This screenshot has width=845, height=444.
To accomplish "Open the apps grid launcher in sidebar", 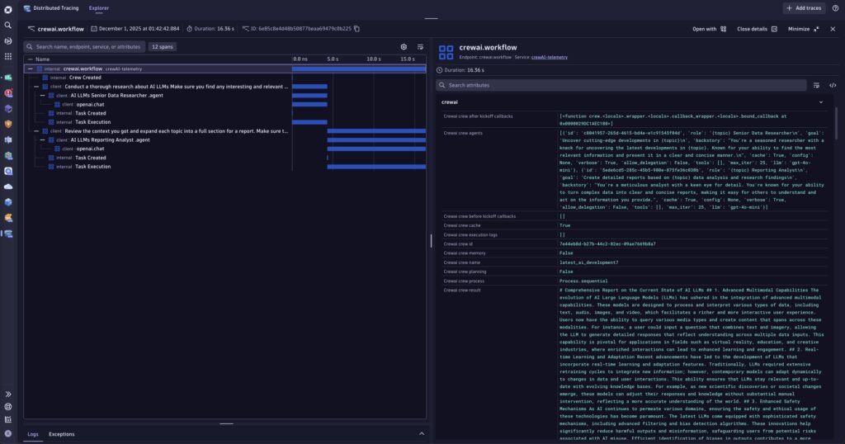I will pyautogui.click(x=8, y=56).
